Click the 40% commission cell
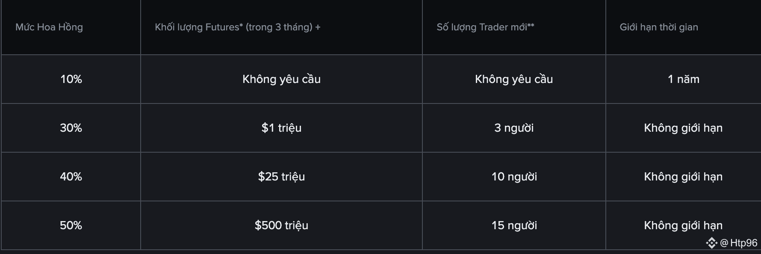Screen dimensions: 761x254 [x=71, y=177]
